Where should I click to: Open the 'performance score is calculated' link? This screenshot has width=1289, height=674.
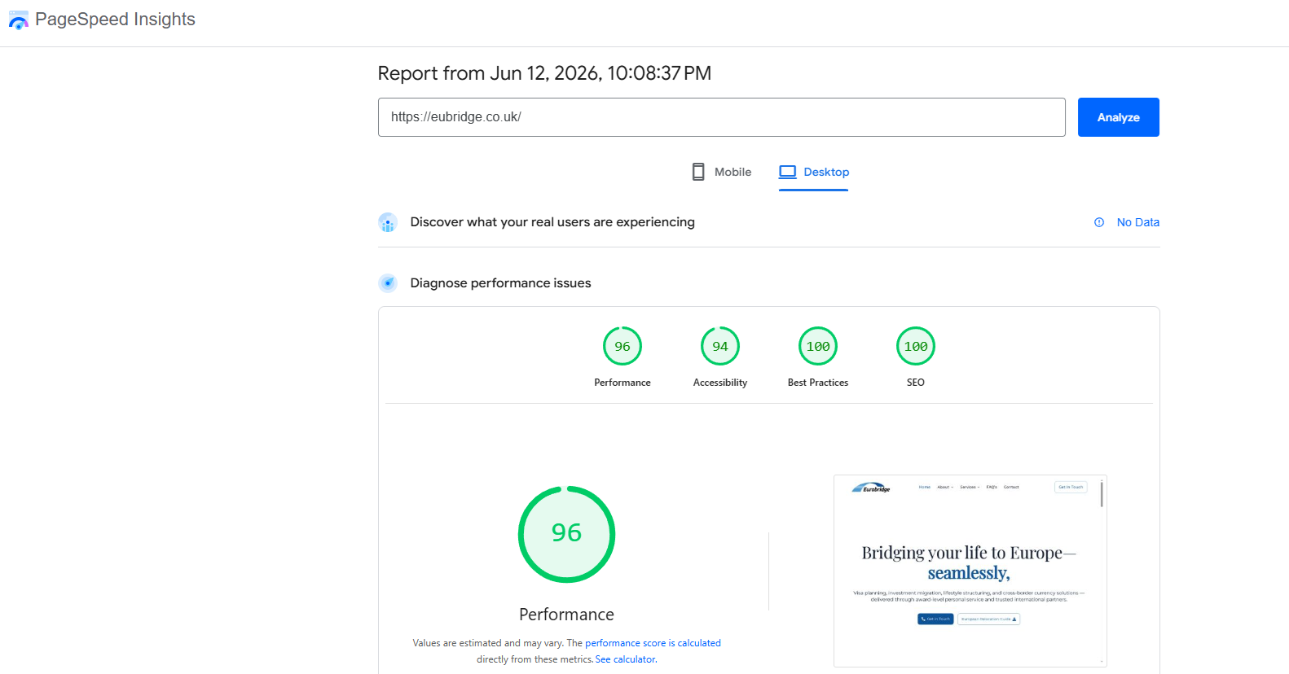coord(653,643)
